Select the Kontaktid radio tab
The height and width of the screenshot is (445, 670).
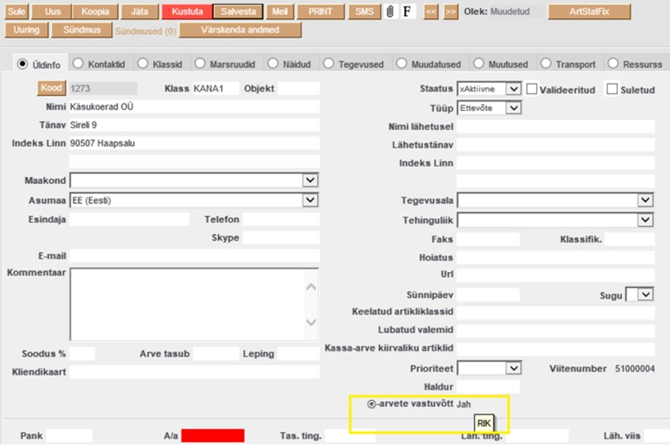click(x=78, y=64)
